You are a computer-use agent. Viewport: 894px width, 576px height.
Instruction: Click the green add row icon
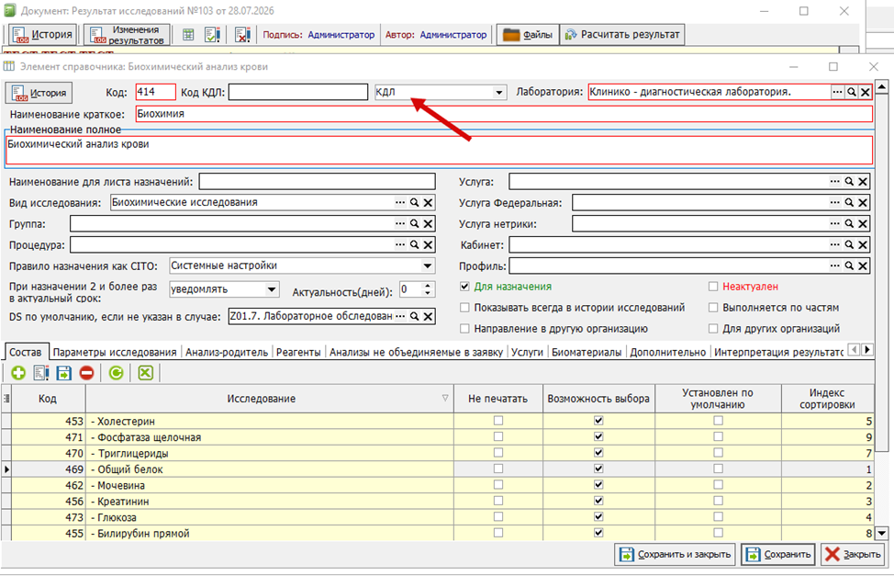click(18, 373)
